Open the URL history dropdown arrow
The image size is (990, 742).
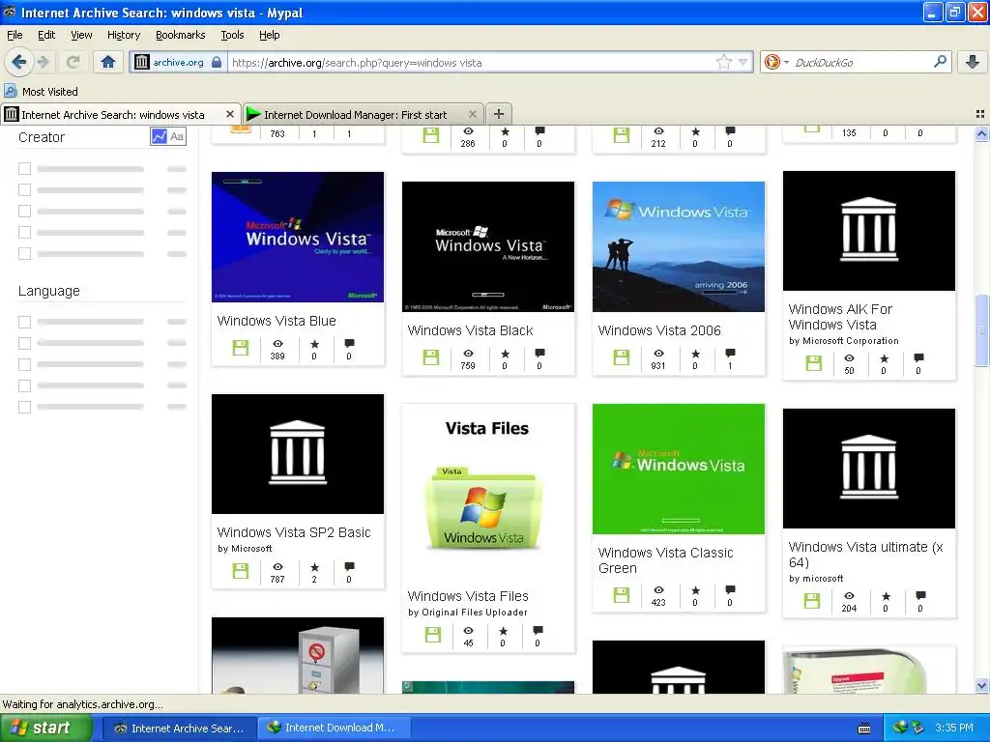tap(743, 62)
